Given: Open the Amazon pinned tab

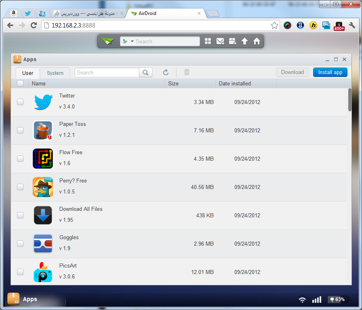Looking at the screenshot, I should pos(14,13).
